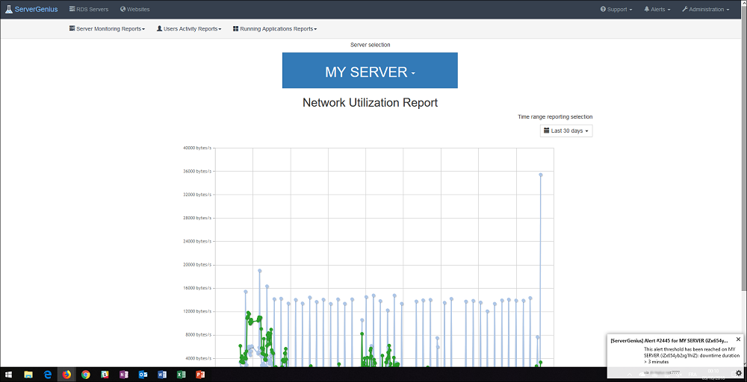Open the Alerts bell menu
This screenshot has height=382, width=747.
(657, 10)
